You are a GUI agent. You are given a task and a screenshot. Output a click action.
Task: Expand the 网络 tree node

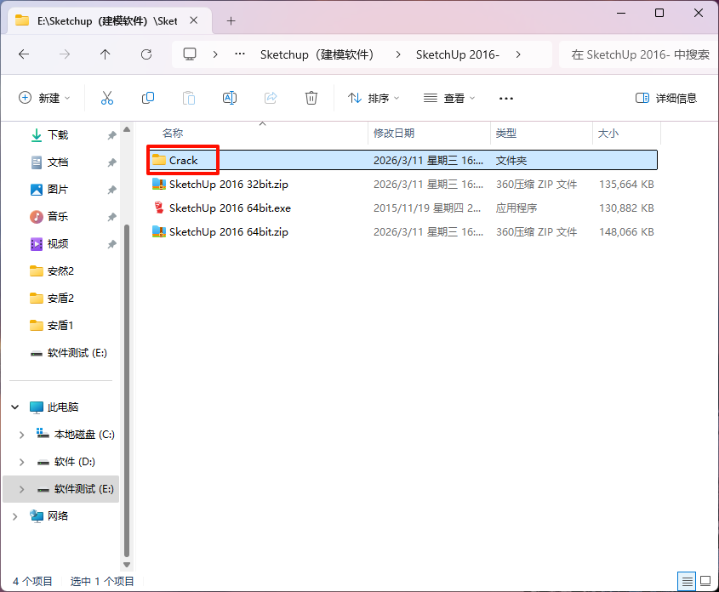15,516
